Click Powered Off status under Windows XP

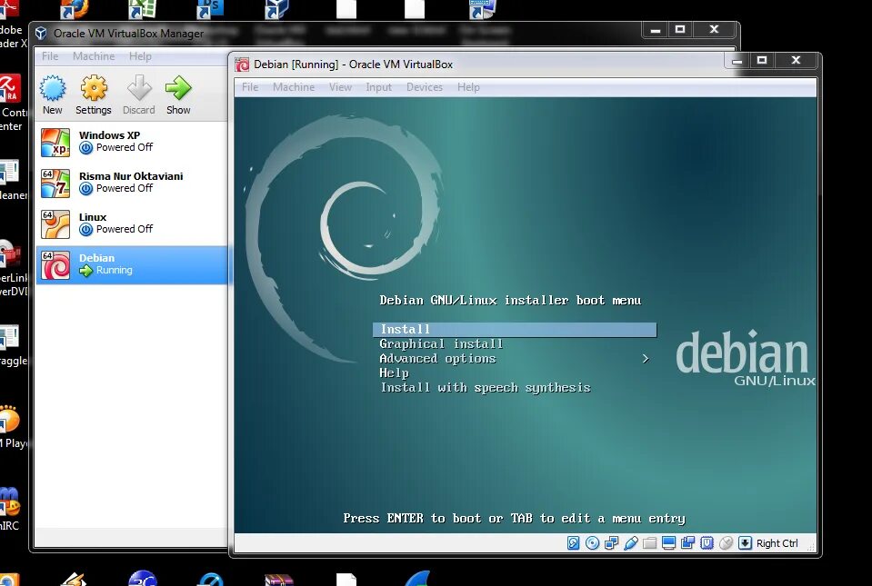tap(124, 147)
